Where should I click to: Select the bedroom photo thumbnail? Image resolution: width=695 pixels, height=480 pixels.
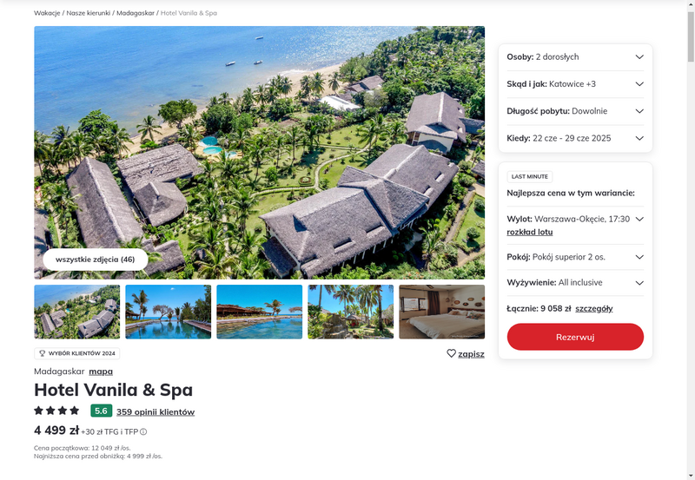click(442, 312)
